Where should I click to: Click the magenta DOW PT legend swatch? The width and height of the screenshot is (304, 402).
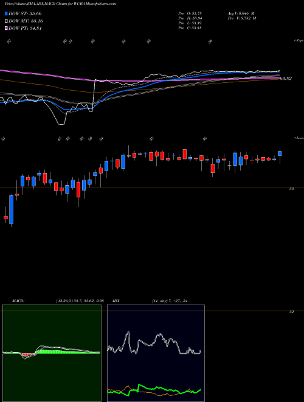coord(6,28)
